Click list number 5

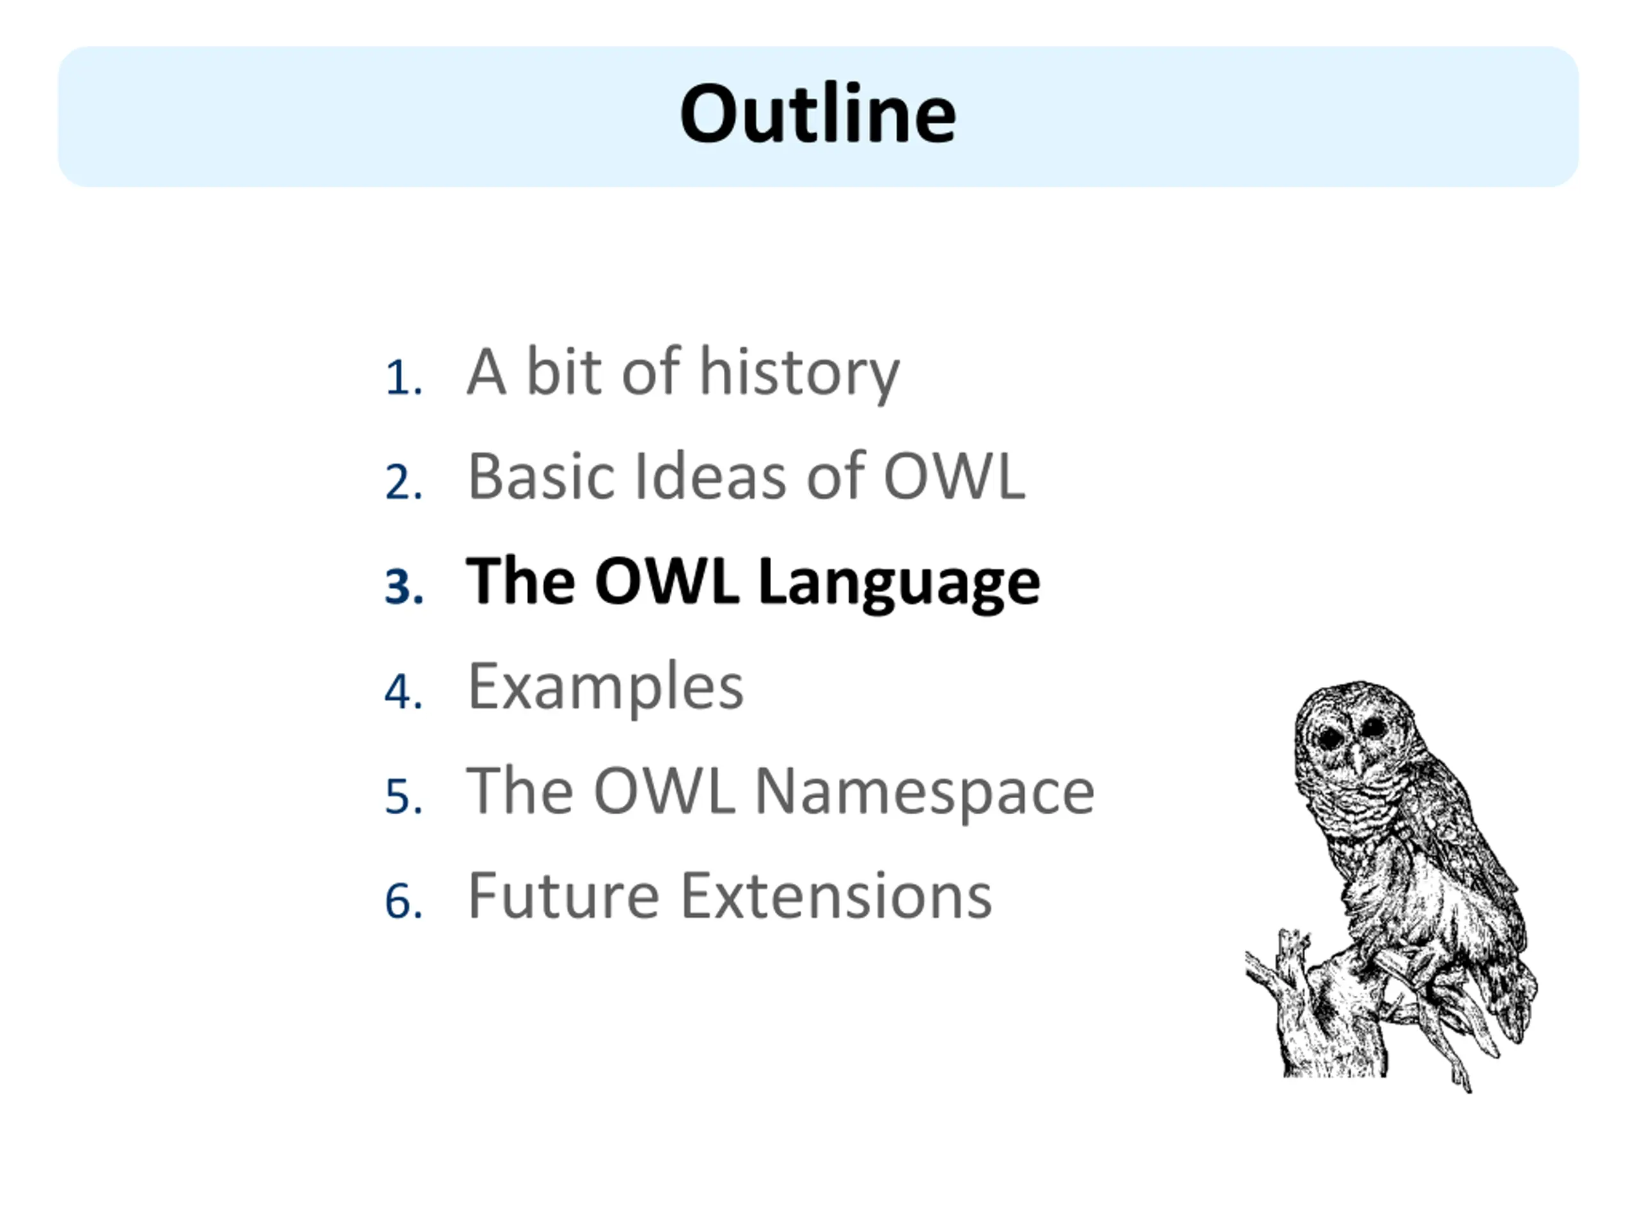tap(404, 797)
